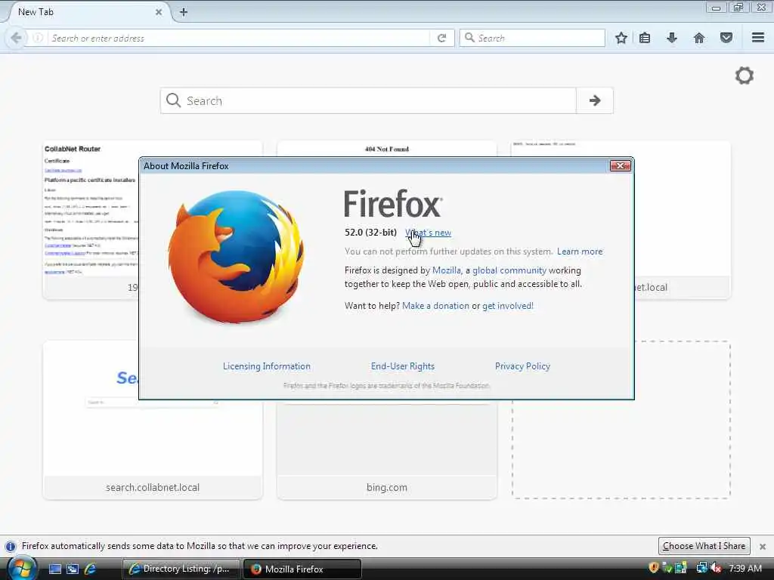Open the global community link
This screenshot has height=580, width=774.
click(509, 270)
